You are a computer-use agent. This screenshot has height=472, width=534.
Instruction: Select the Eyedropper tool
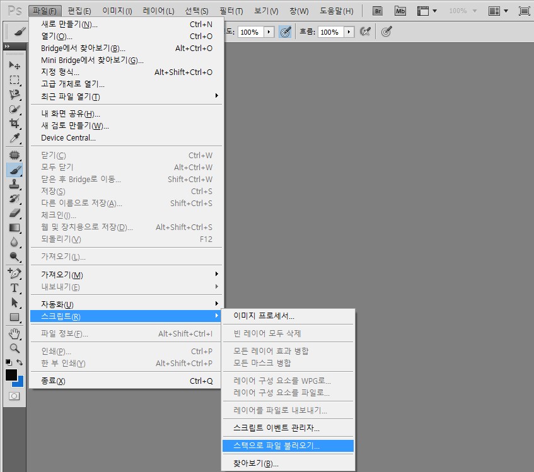(x=15, y=138)
